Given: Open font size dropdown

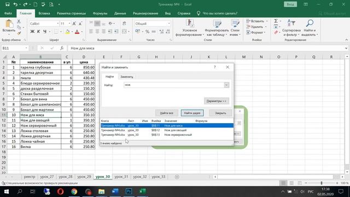Looking at the screenshot, I should pyautogui.click(x=69, y=24).
